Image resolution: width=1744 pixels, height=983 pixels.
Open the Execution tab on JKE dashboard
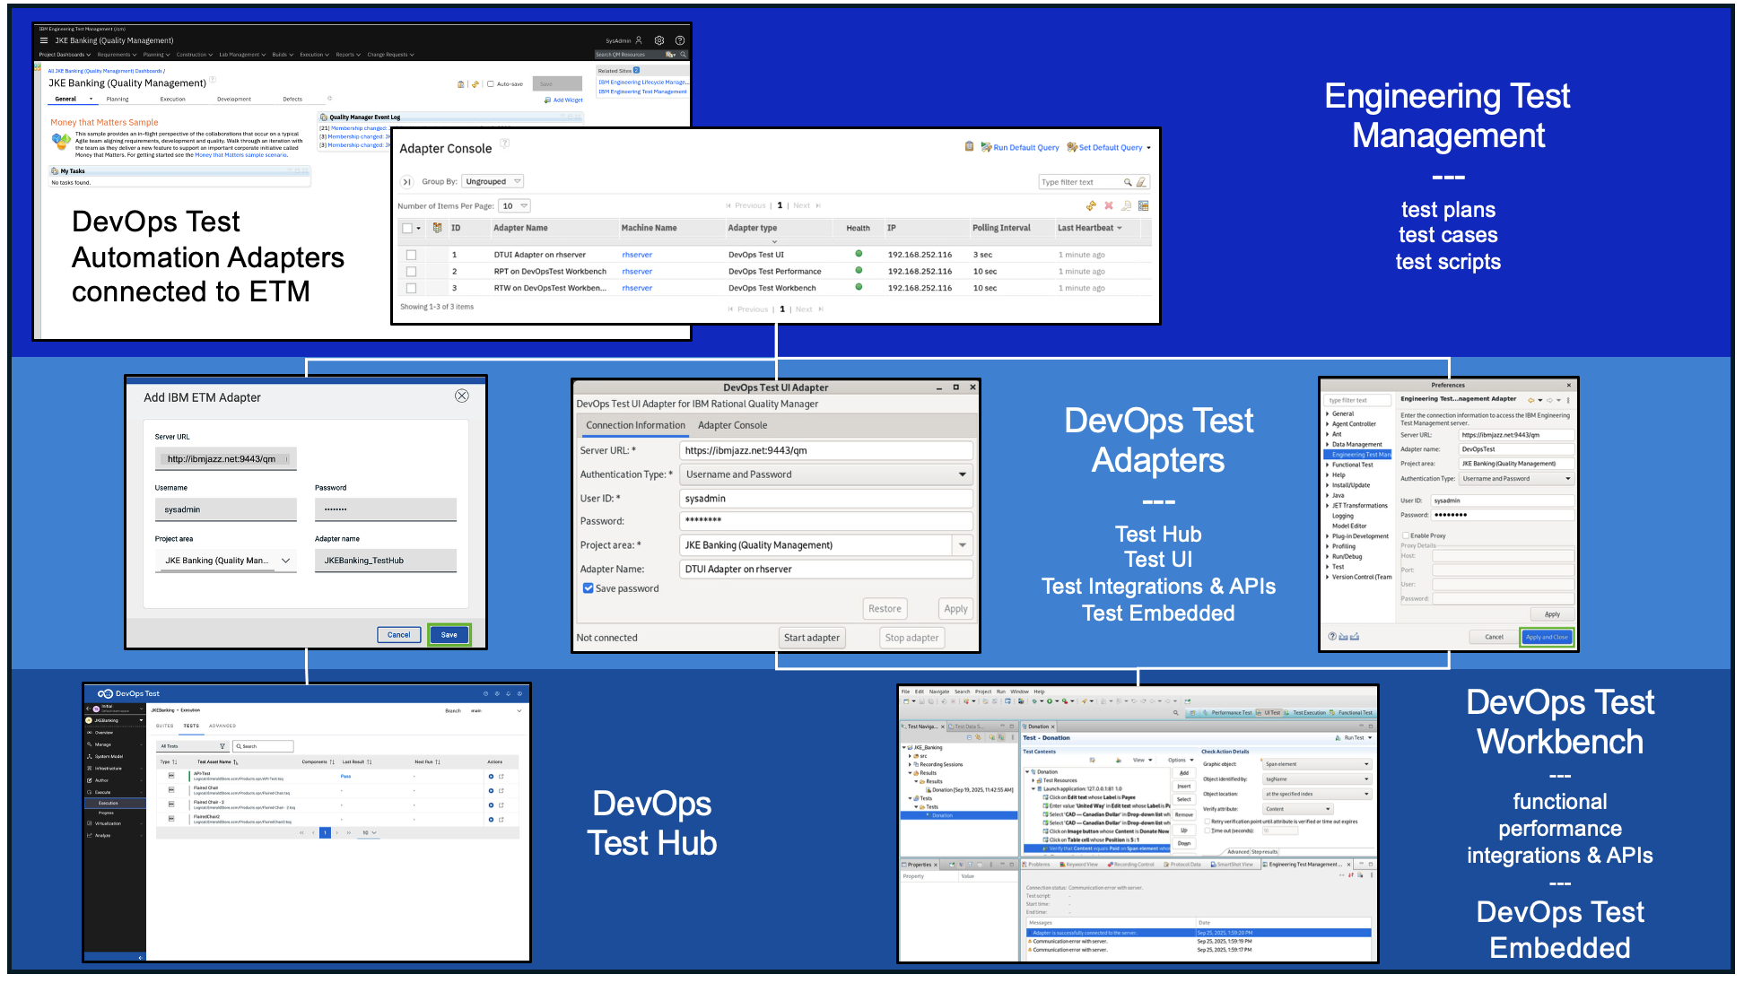click(x=172, y=100)
